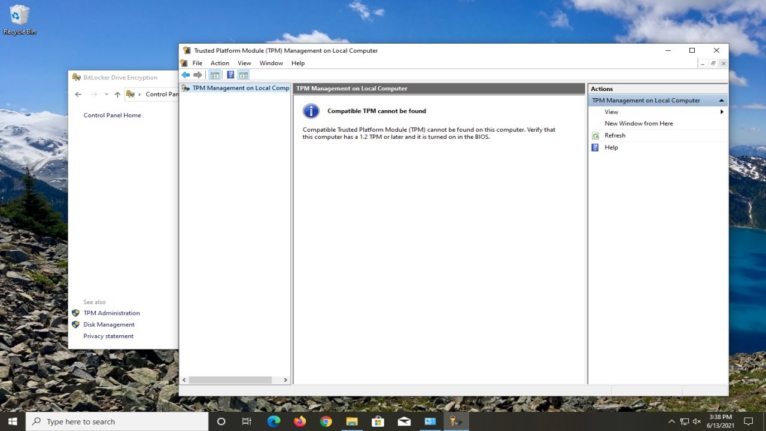Click the Type here to search box
This screenshot has width=766, height=431.
tap(117, 421)
